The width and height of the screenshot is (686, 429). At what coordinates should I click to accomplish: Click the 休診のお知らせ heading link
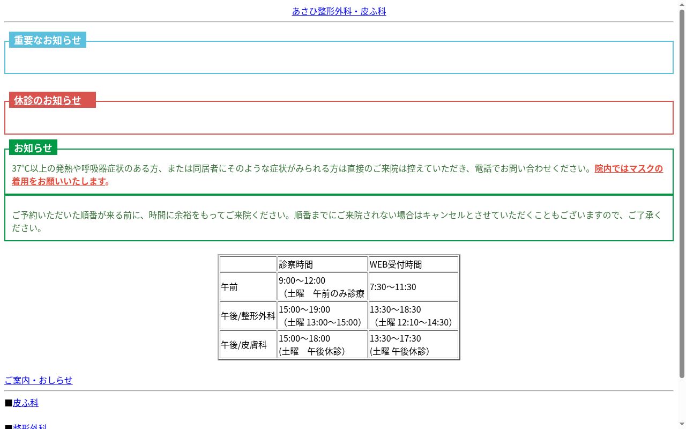[x=48, y=100]
